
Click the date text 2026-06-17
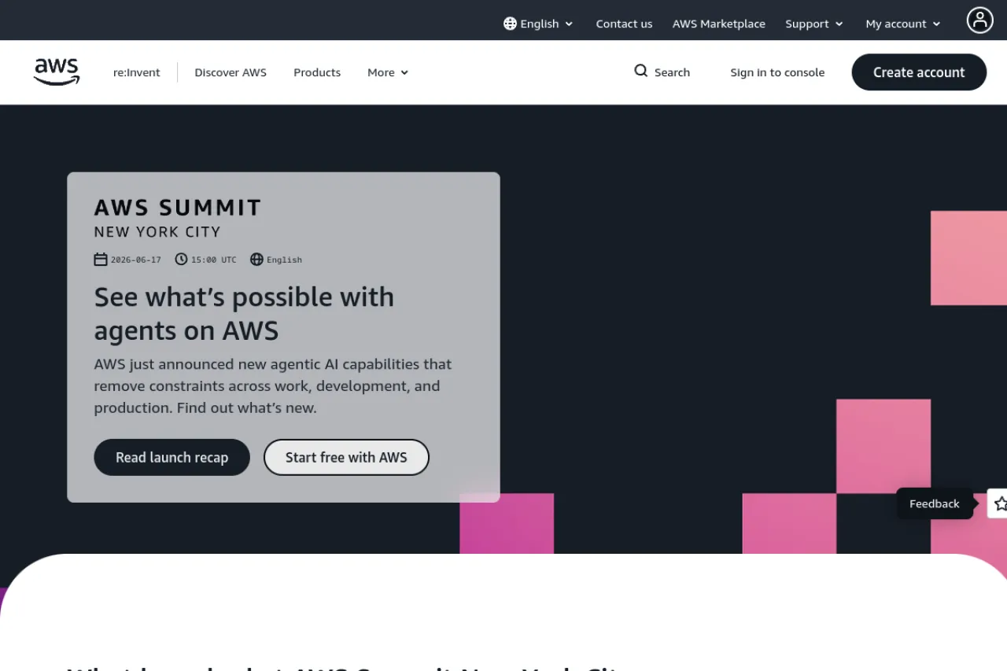(136, 260)
